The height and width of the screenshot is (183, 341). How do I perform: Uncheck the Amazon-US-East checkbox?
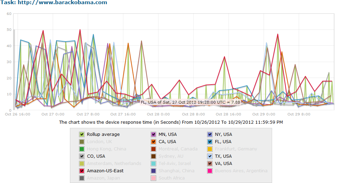tap(82, 171)
